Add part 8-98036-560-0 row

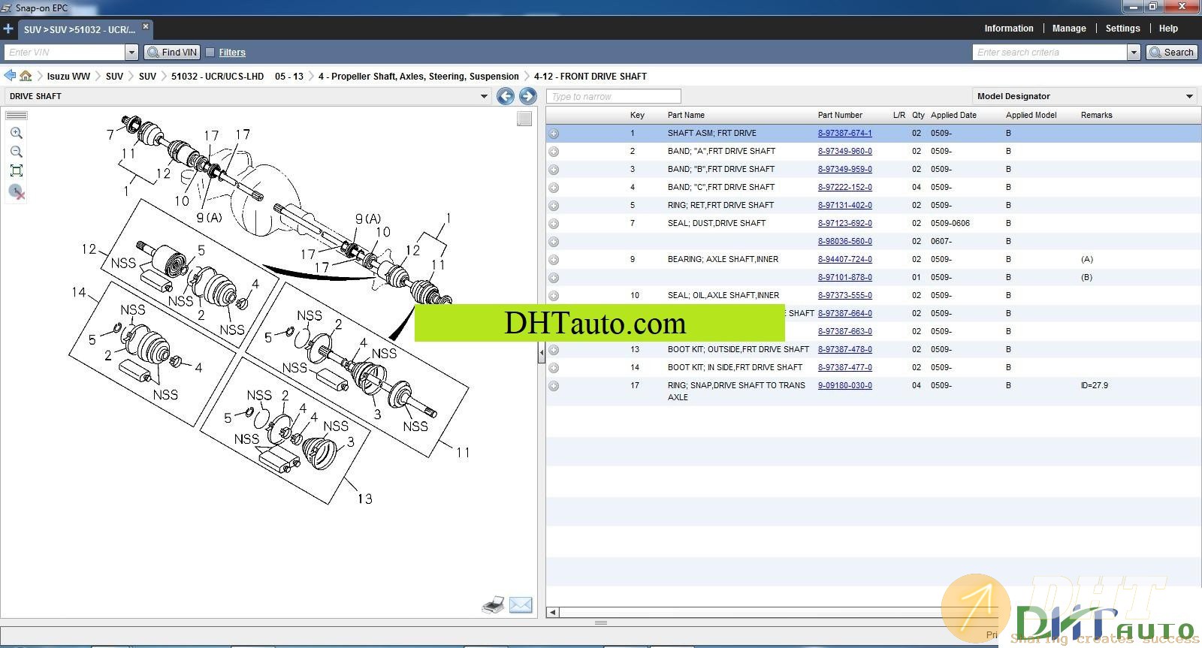(x=554, y=242)
